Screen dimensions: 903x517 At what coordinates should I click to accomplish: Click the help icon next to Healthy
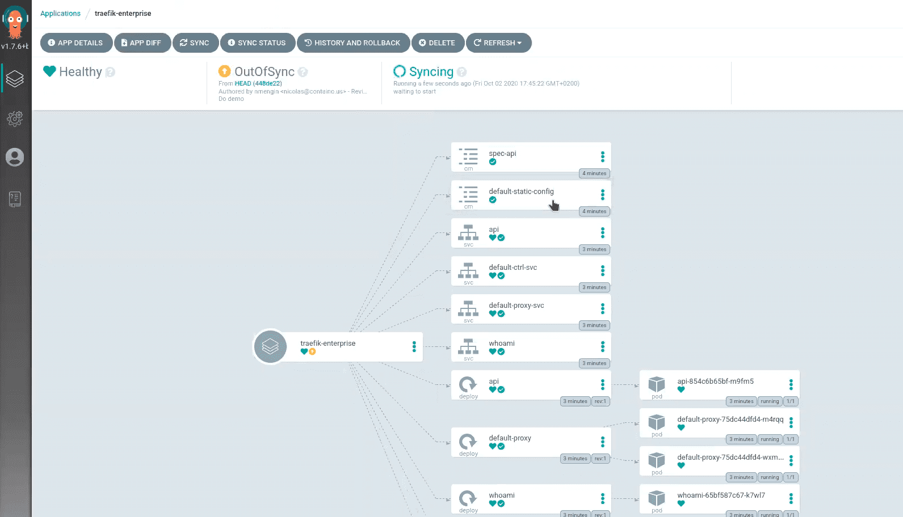(110, 72)
